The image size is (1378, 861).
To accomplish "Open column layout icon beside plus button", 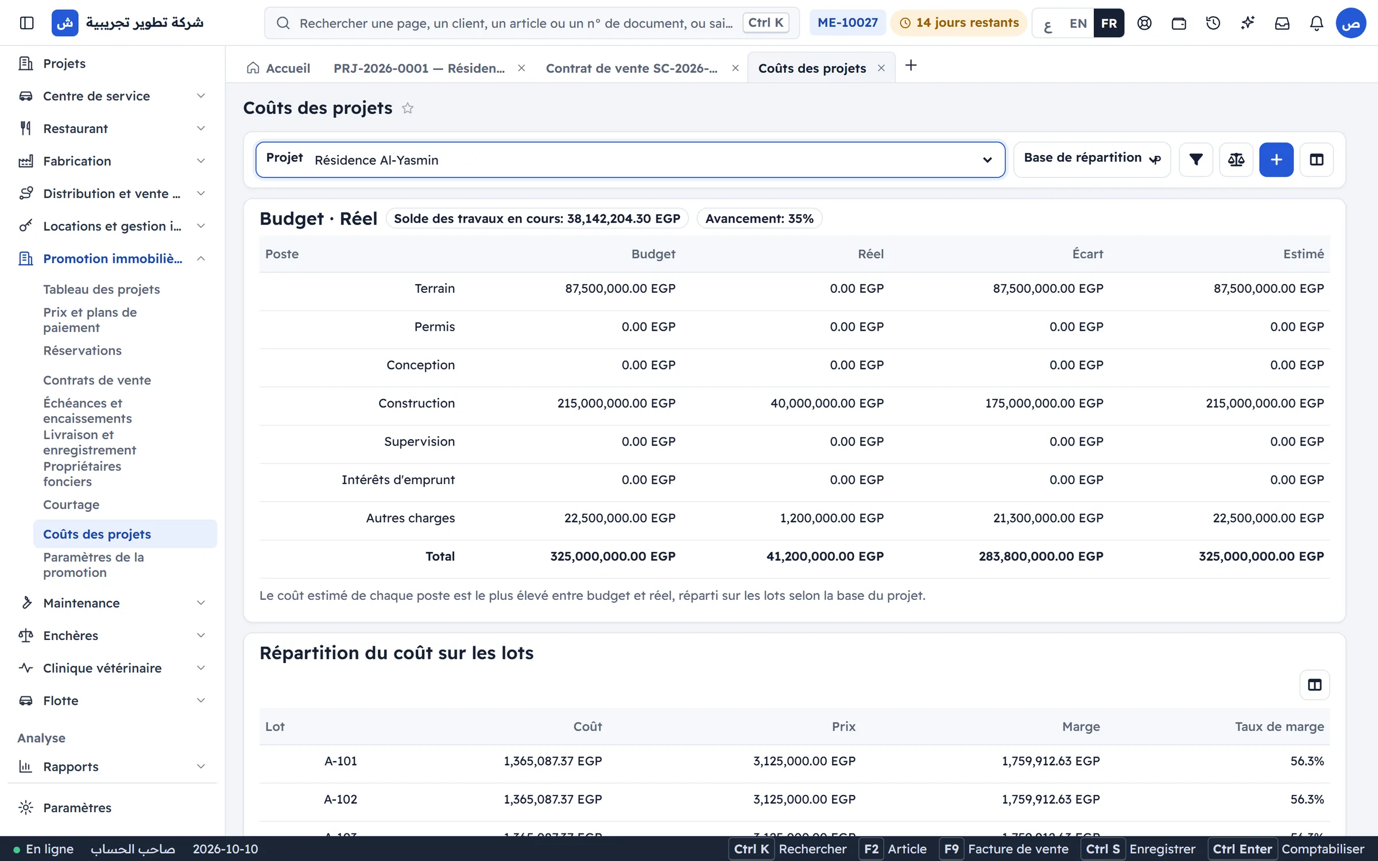I will [1317, 160].
